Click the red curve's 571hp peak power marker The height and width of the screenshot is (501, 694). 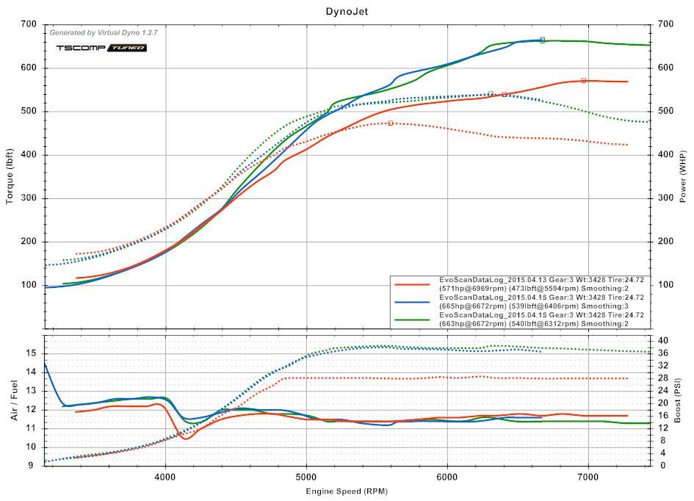583,80
